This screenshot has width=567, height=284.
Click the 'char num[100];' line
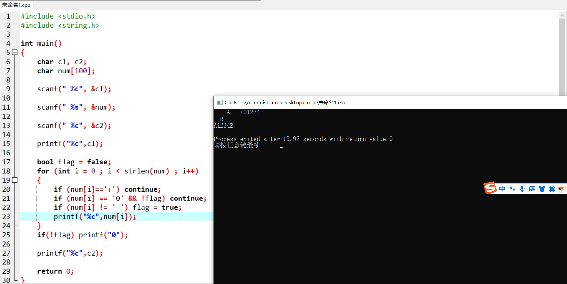(66, 71)
